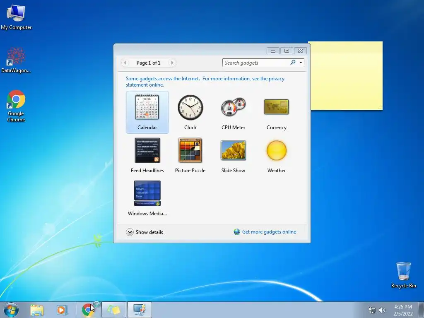Image resolution: width=424 pixels, height=318 pixels.
Task: Click Show desktop button at taskbar end
Action: pyautogui.click(x=421, y=310)
